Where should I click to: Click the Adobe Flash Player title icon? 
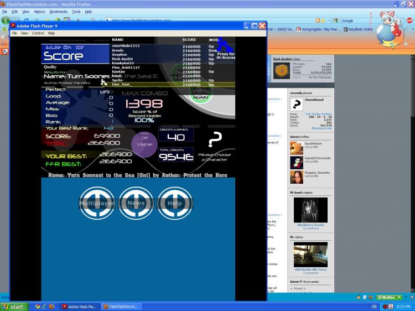tap(13, 25)
